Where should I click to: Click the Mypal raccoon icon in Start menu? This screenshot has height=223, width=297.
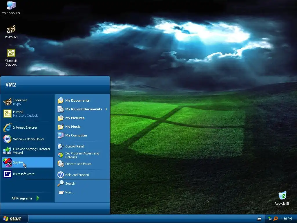tap(7, 102)
